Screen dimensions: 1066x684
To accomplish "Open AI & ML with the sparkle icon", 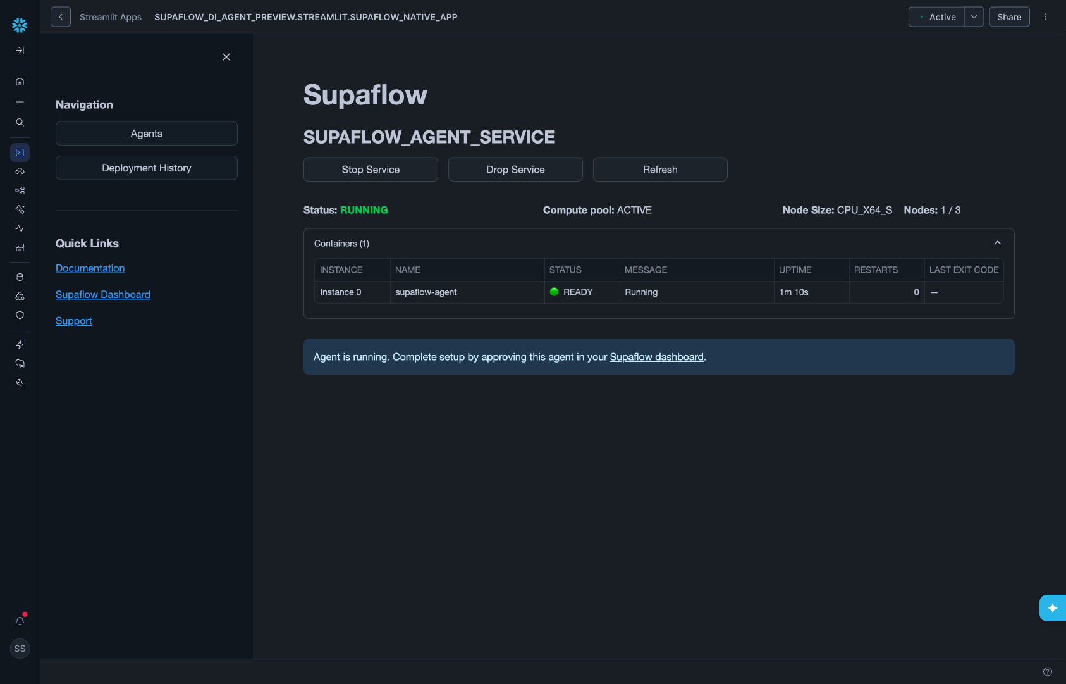I will [x=20, y=209].
